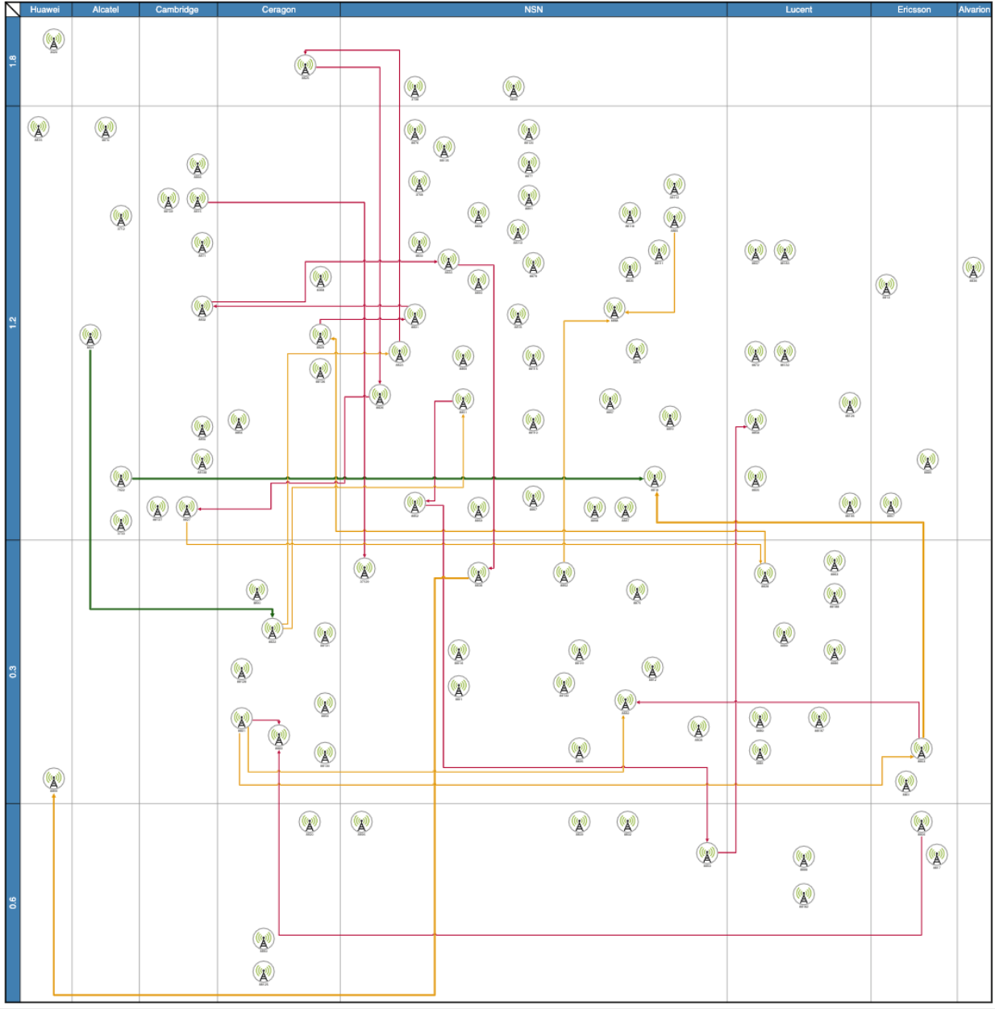This screenshot has height=1009, width=995.
Task: Click the diagonal-line table corner cell
Action: tap(13, 10)
